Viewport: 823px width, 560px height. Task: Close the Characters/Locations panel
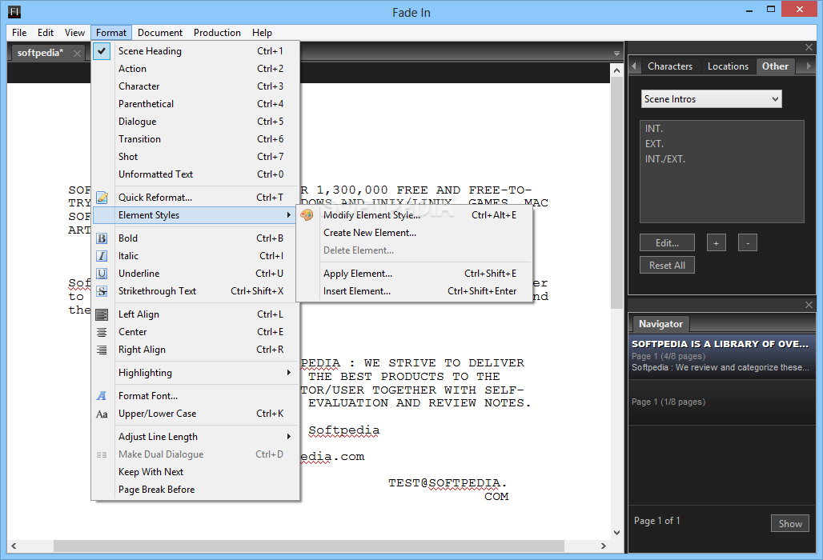(809, 47)
